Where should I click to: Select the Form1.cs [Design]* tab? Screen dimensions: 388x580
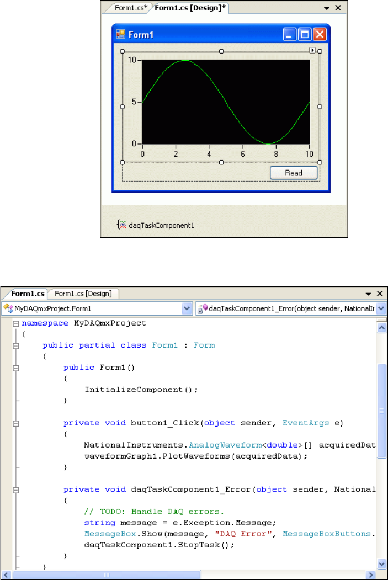(x=190, y=8)
